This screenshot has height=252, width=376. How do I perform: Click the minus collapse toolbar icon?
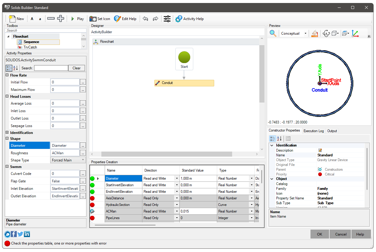[51, 19]
